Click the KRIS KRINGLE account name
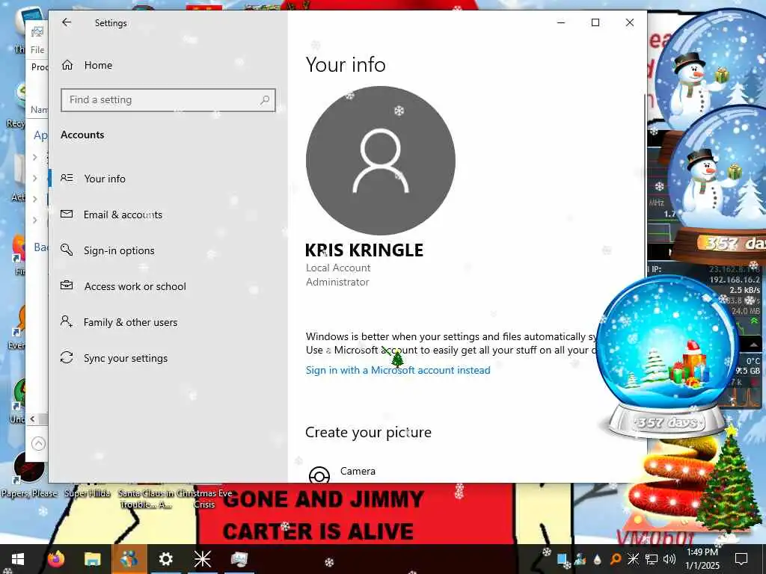Screen dimensions: 766x574 pos(364,250)
